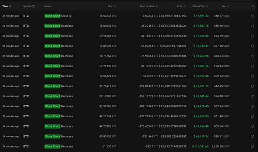Click fee value 919.11 USDC
This screenshot has width=258, height=152.
(222, 137)
